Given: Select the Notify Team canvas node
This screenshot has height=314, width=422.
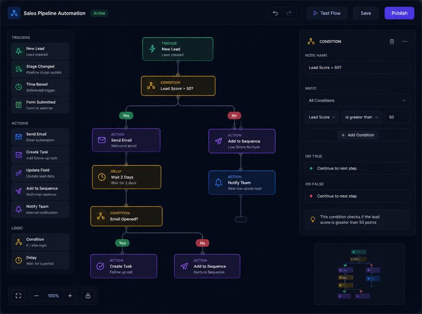Looking at the screenshot, I should [242, 183].
